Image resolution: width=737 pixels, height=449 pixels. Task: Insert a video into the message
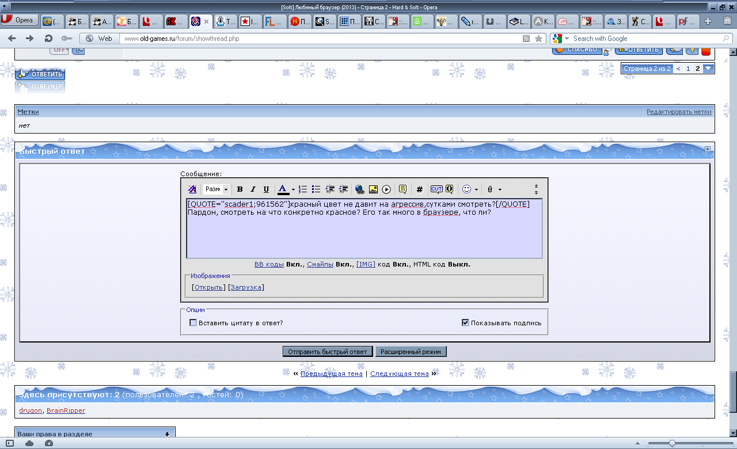[x=386, y=189]
